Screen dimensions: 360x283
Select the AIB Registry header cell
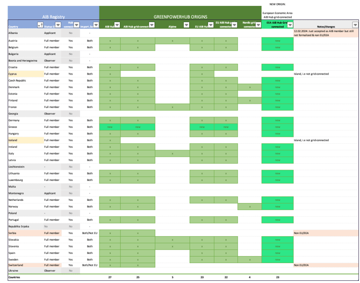coord(54,13)
